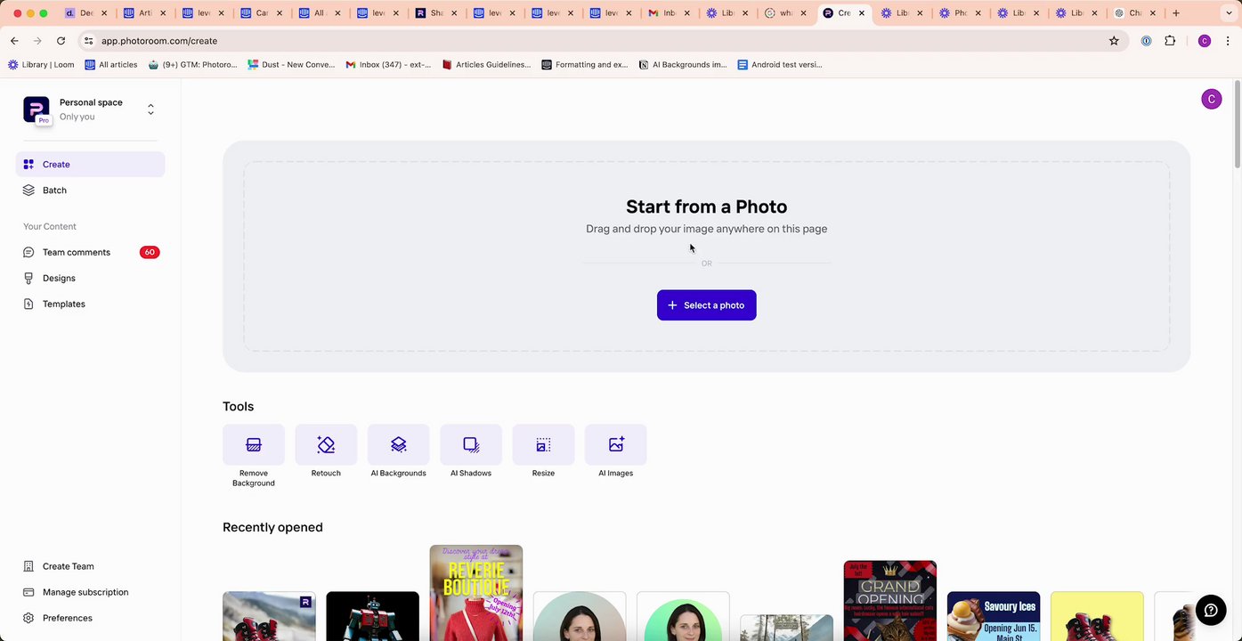Open the Chrome extensions puzzle icon
Screen dimensions: 1242x641
click(1170, 41)
